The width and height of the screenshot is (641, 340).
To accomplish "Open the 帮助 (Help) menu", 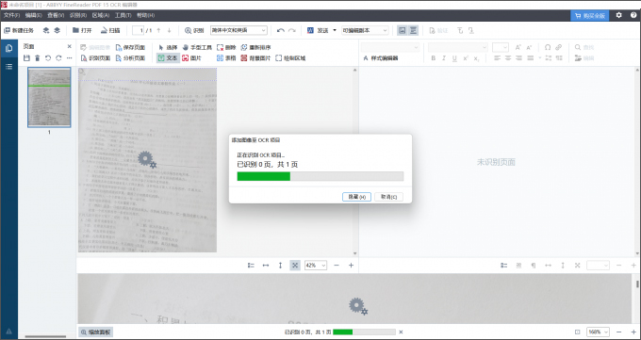I will (x=145, y=15).
